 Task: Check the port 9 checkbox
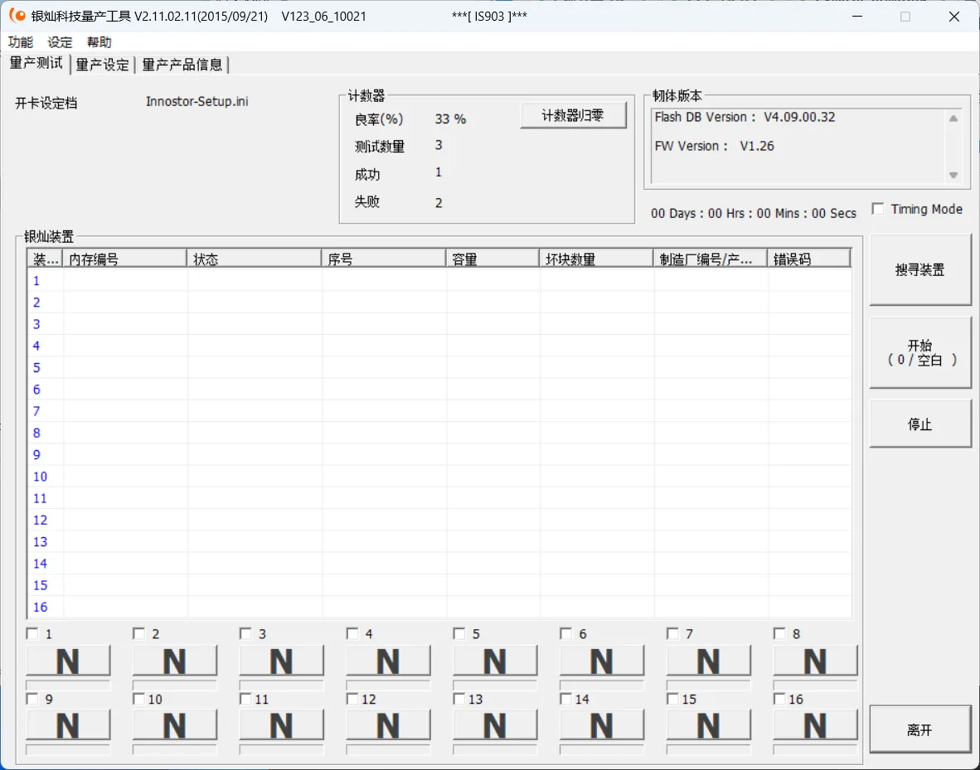tap(32, 699)
